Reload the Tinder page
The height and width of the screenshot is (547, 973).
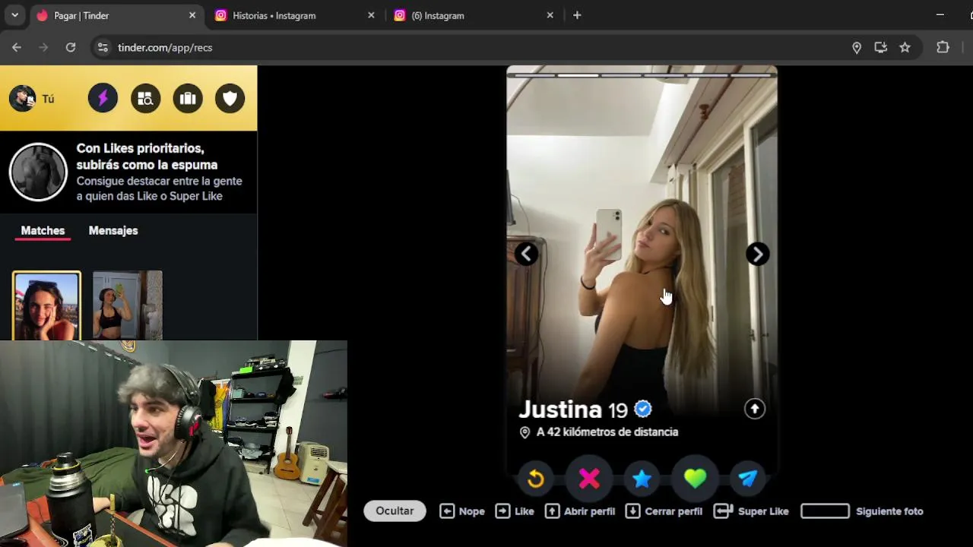[71, 47]
